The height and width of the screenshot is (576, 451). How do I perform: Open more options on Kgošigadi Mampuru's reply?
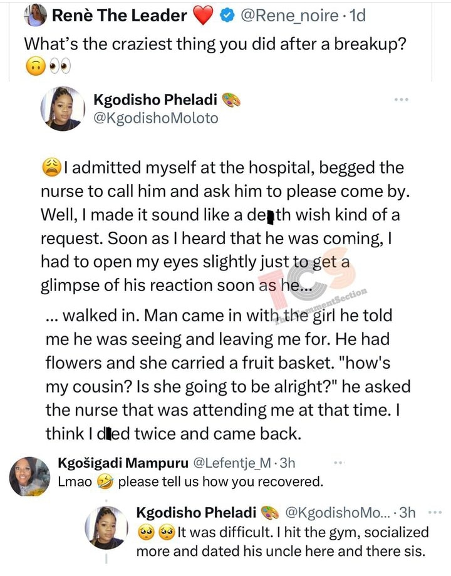tap(339, 463)
